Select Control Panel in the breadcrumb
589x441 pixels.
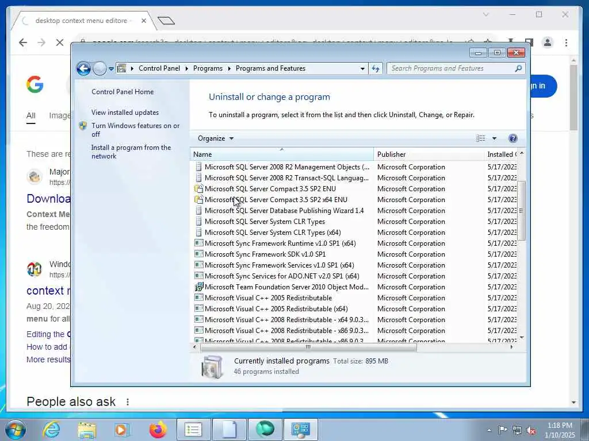(x=159, y=68)
